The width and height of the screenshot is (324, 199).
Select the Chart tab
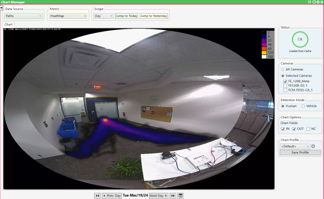click(x=9, y=24)
